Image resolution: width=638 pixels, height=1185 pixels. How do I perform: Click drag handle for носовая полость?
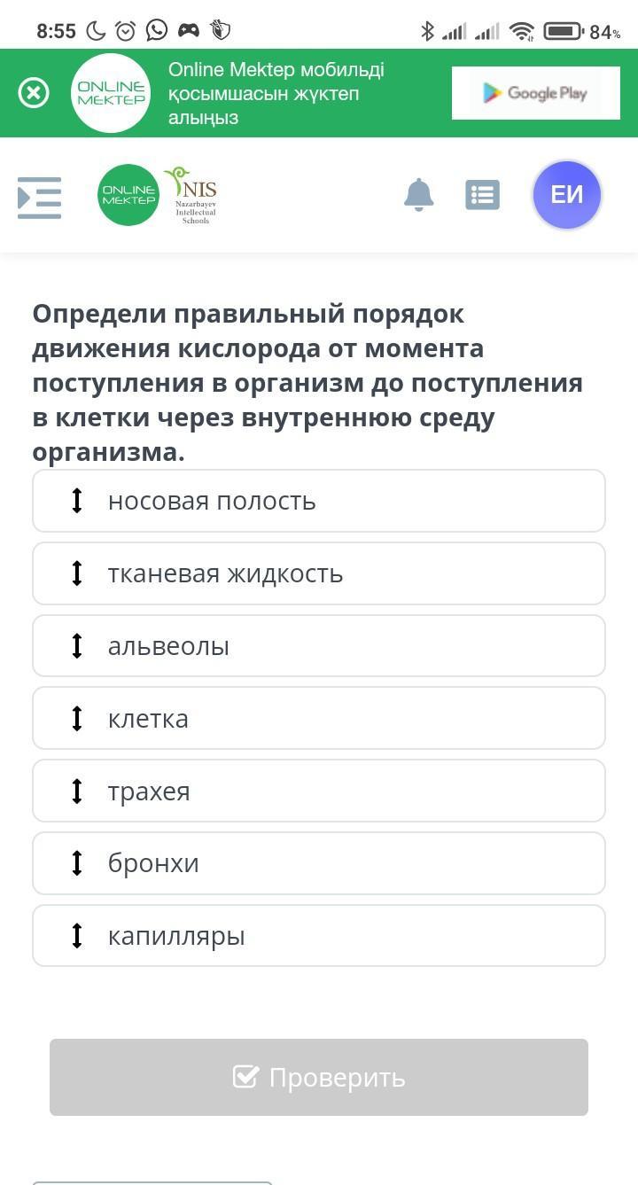click(x=77, y=501)
